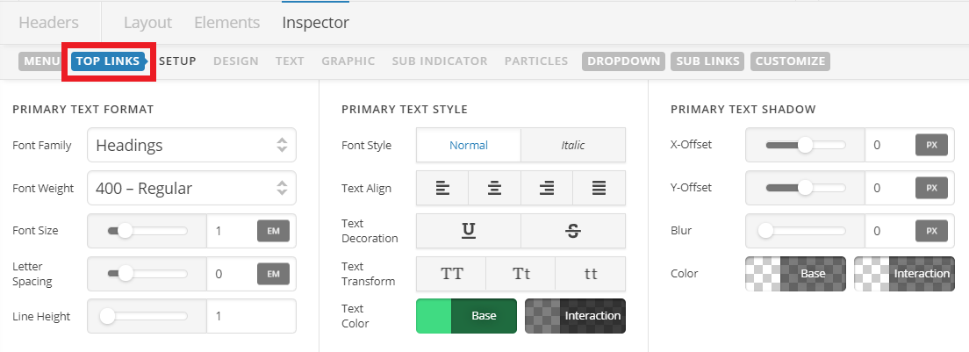
Task: Open the green Base text color
Action: pos(466,316)
